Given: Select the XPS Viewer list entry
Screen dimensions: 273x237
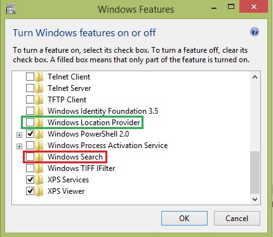Looking at the screenshot, I should pyautogui.click(x=66, y=191).
